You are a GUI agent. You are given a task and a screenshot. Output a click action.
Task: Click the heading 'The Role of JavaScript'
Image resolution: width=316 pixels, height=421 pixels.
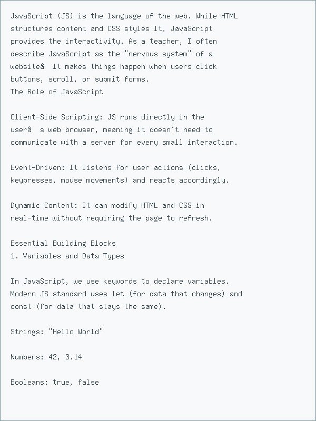[57, 92]
